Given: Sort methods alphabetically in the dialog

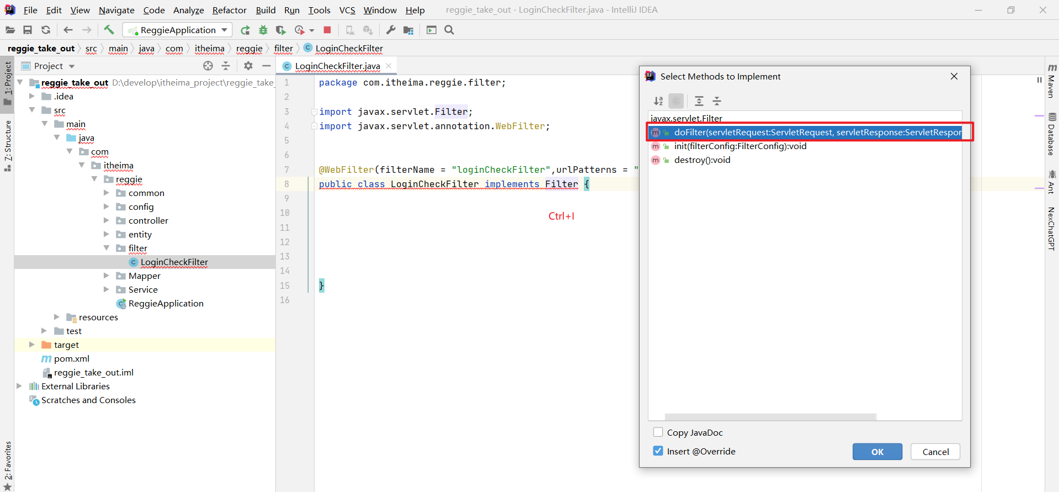Looking at the screenshot, I should pyautogui.click(x=658, y=101).
